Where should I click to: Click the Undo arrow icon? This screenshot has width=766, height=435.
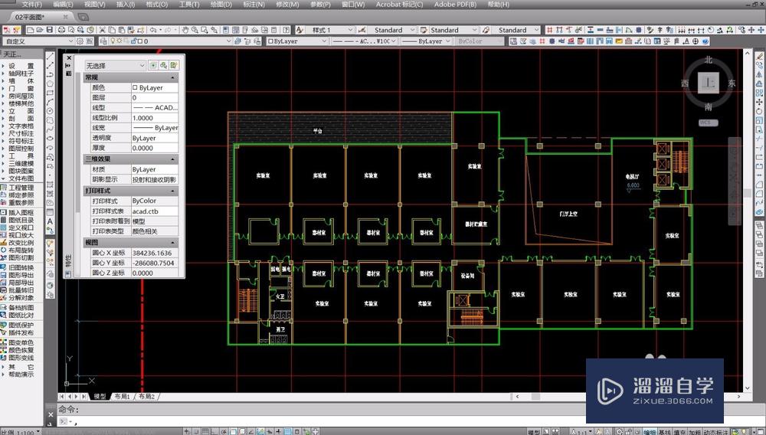click(x=153, y=31)
